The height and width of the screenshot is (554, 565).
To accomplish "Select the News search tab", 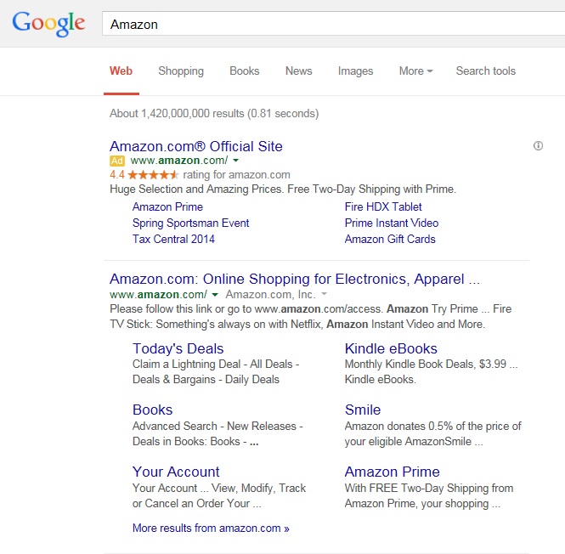I will pyautogui.click(x=298, y=71).
